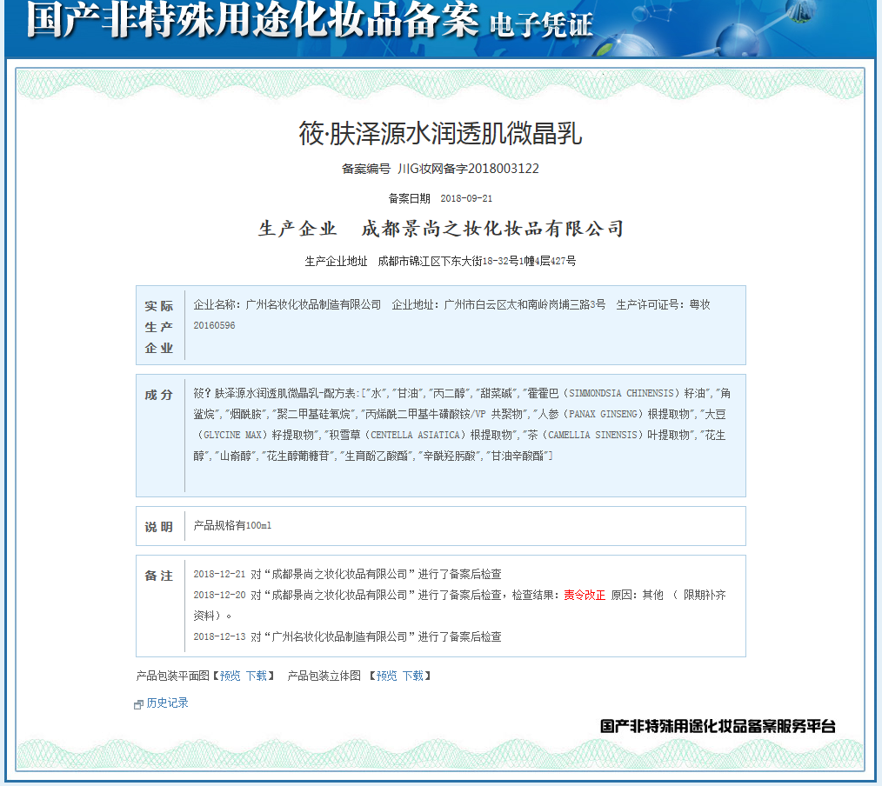This screenshot has height=786, width=882.
Task: Preview the 产品包装平面图 image
Action: (228, 675)
